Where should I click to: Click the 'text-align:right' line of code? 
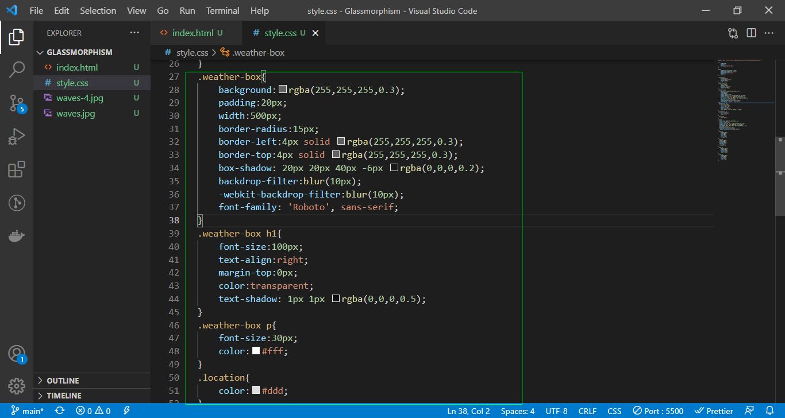click(263, 260)
